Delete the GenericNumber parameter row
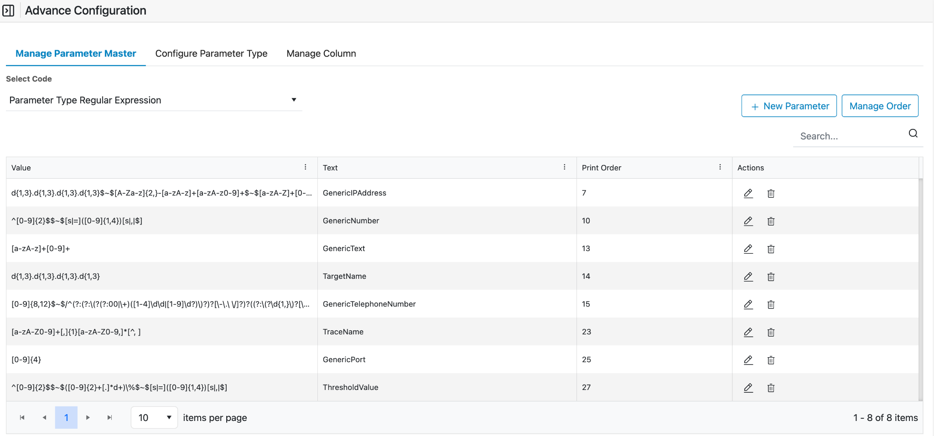This screenshot has width=934, height=436. tap(771, 221)
